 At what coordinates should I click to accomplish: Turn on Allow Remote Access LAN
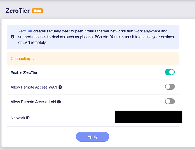[170, 101]
